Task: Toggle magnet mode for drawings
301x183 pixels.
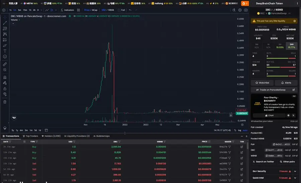Action: 5,77
